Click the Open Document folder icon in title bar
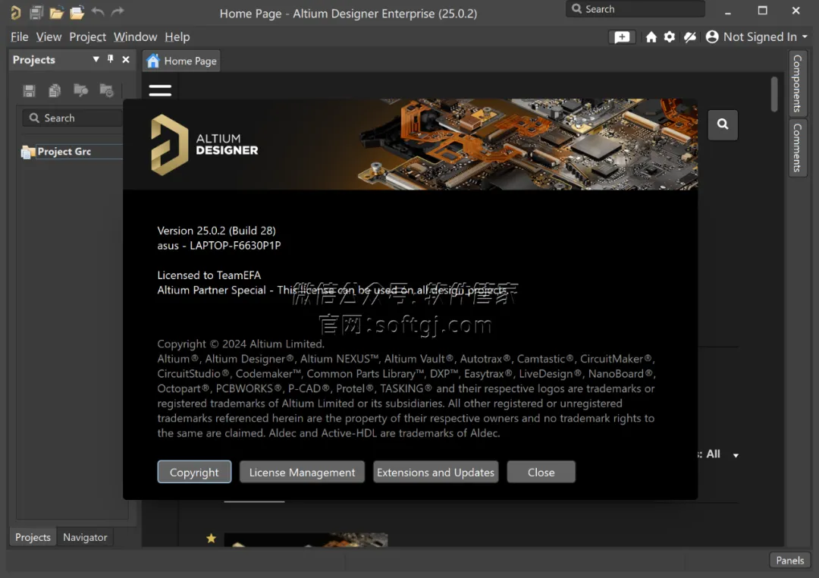Screen dimensions: 819x578 click(x=56, y=12)
